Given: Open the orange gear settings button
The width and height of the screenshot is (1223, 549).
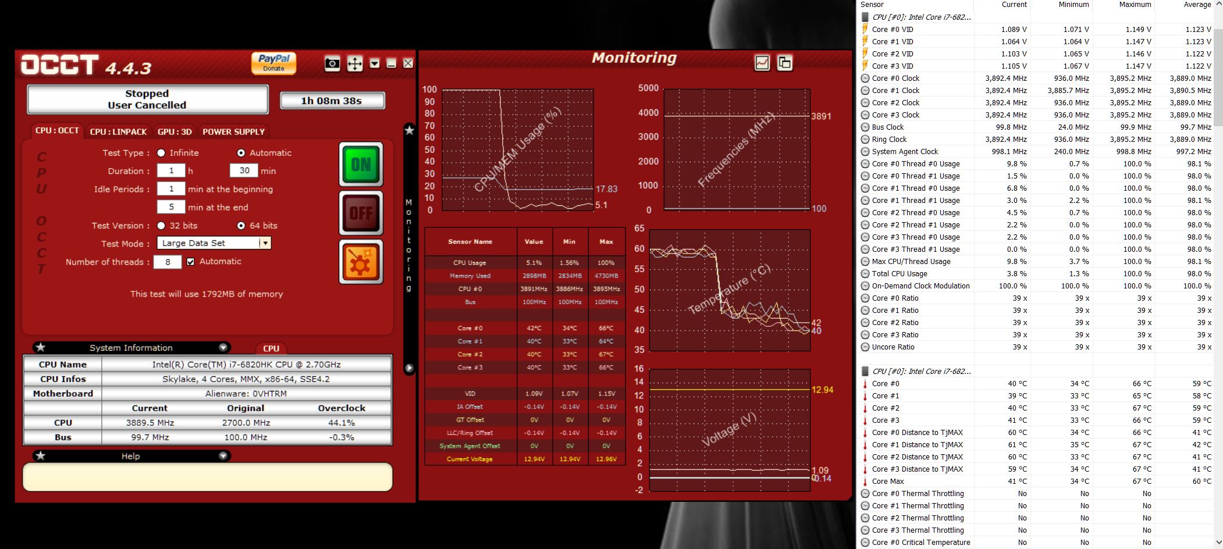Looking at the screenshot, I should pyautogui.click(x=361, y=262).
